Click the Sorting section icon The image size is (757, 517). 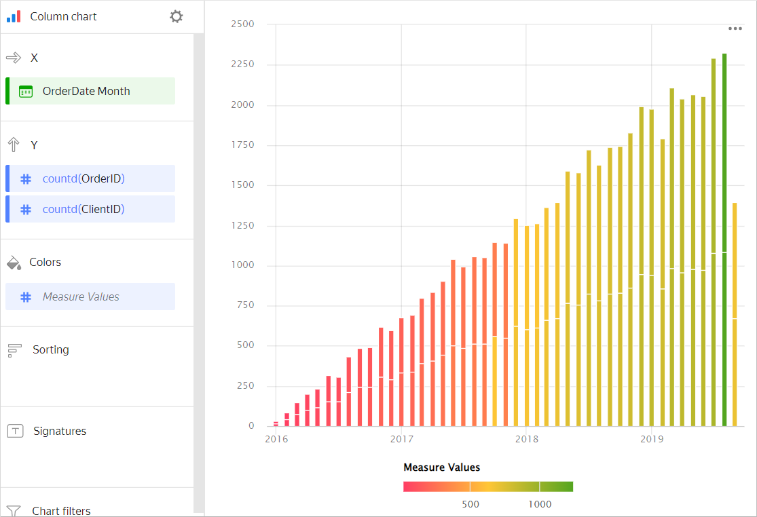point(14,350)
